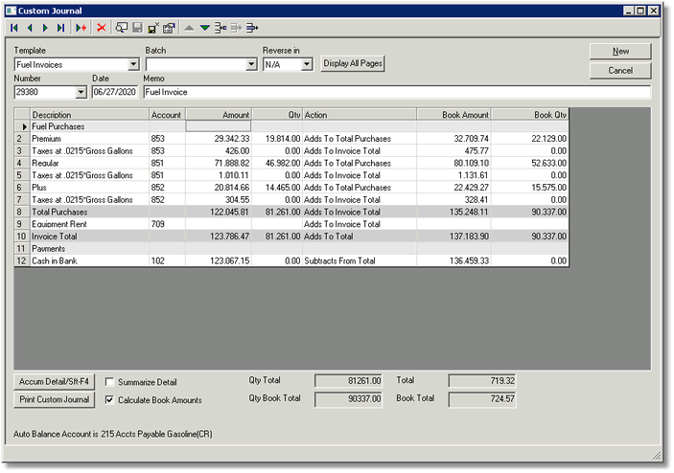
Task: Open the Reverse in dropdown
Action: (307, 65)
